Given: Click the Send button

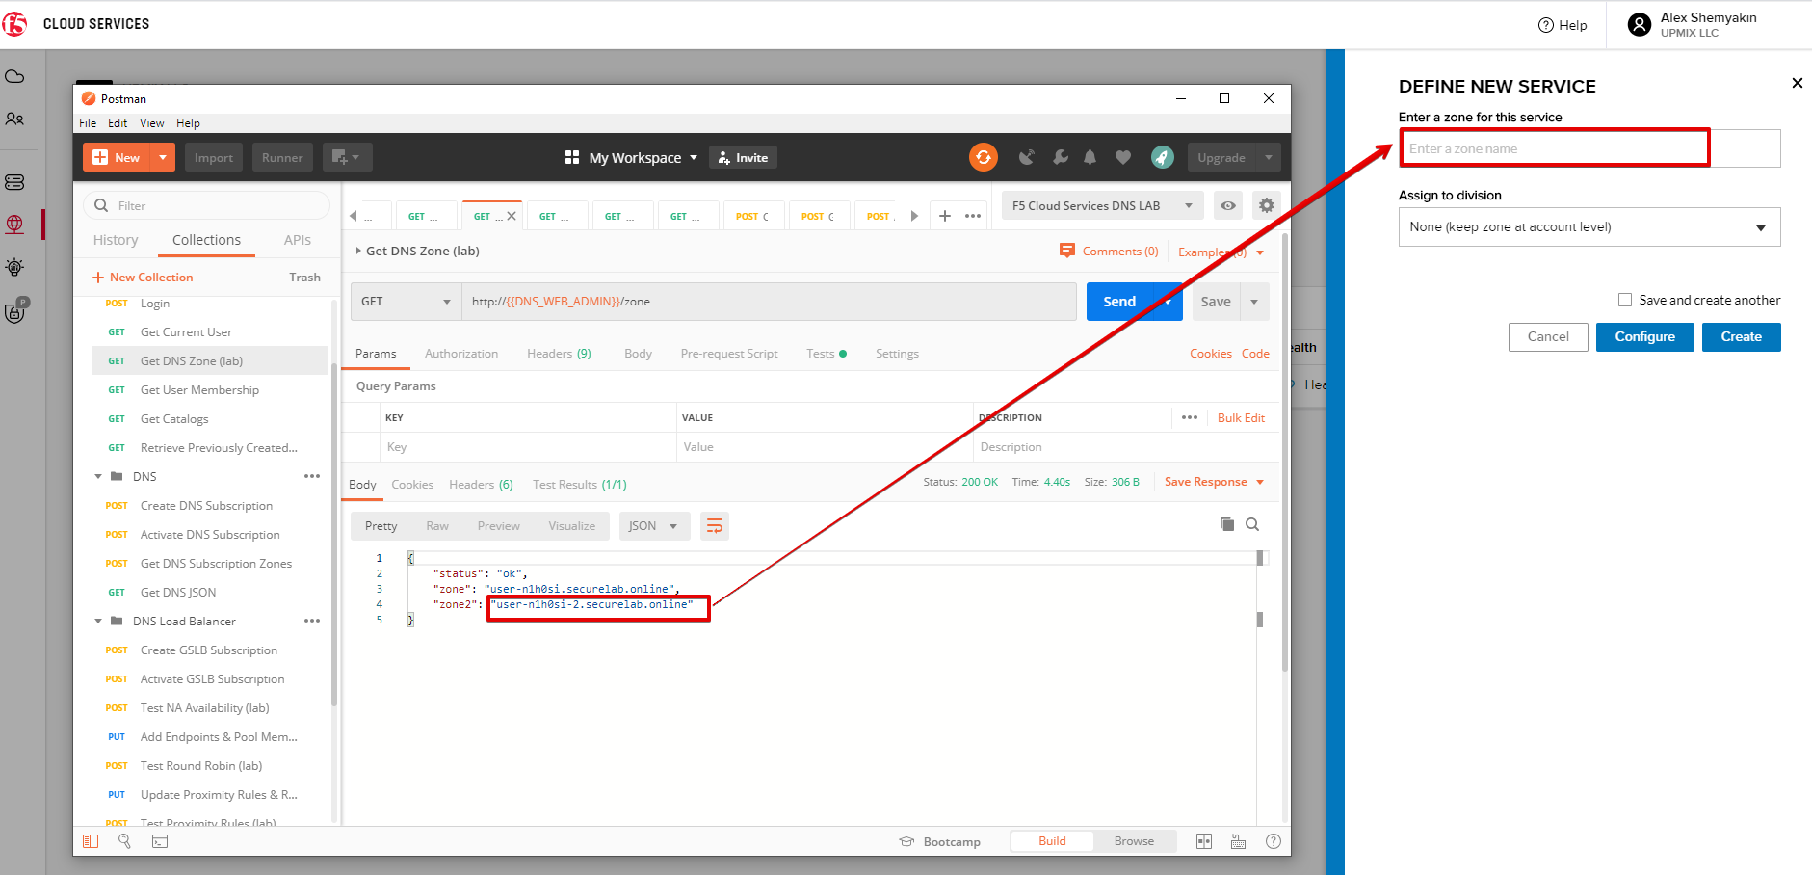Looking at the screenshot, I should click(x=1118, y=302).
